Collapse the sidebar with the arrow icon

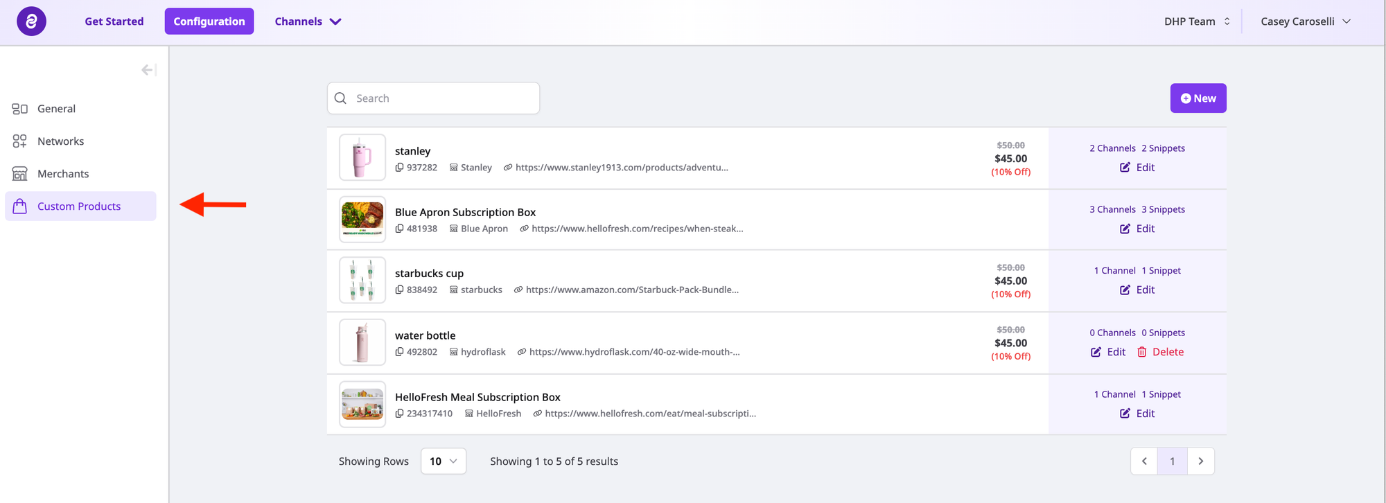click(148, 70)
